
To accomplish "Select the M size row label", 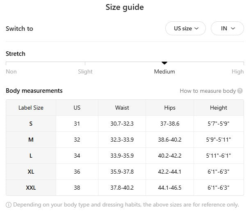I will pos(31,140).
